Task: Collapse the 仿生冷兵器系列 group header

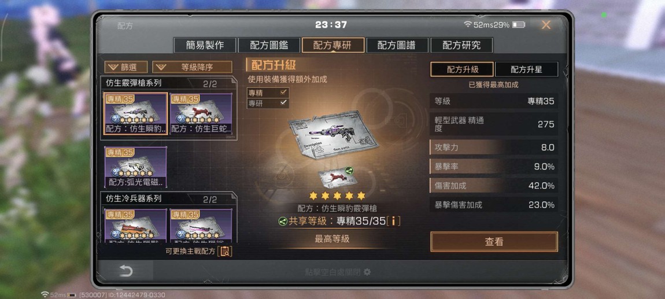Action: click(168, 198)
